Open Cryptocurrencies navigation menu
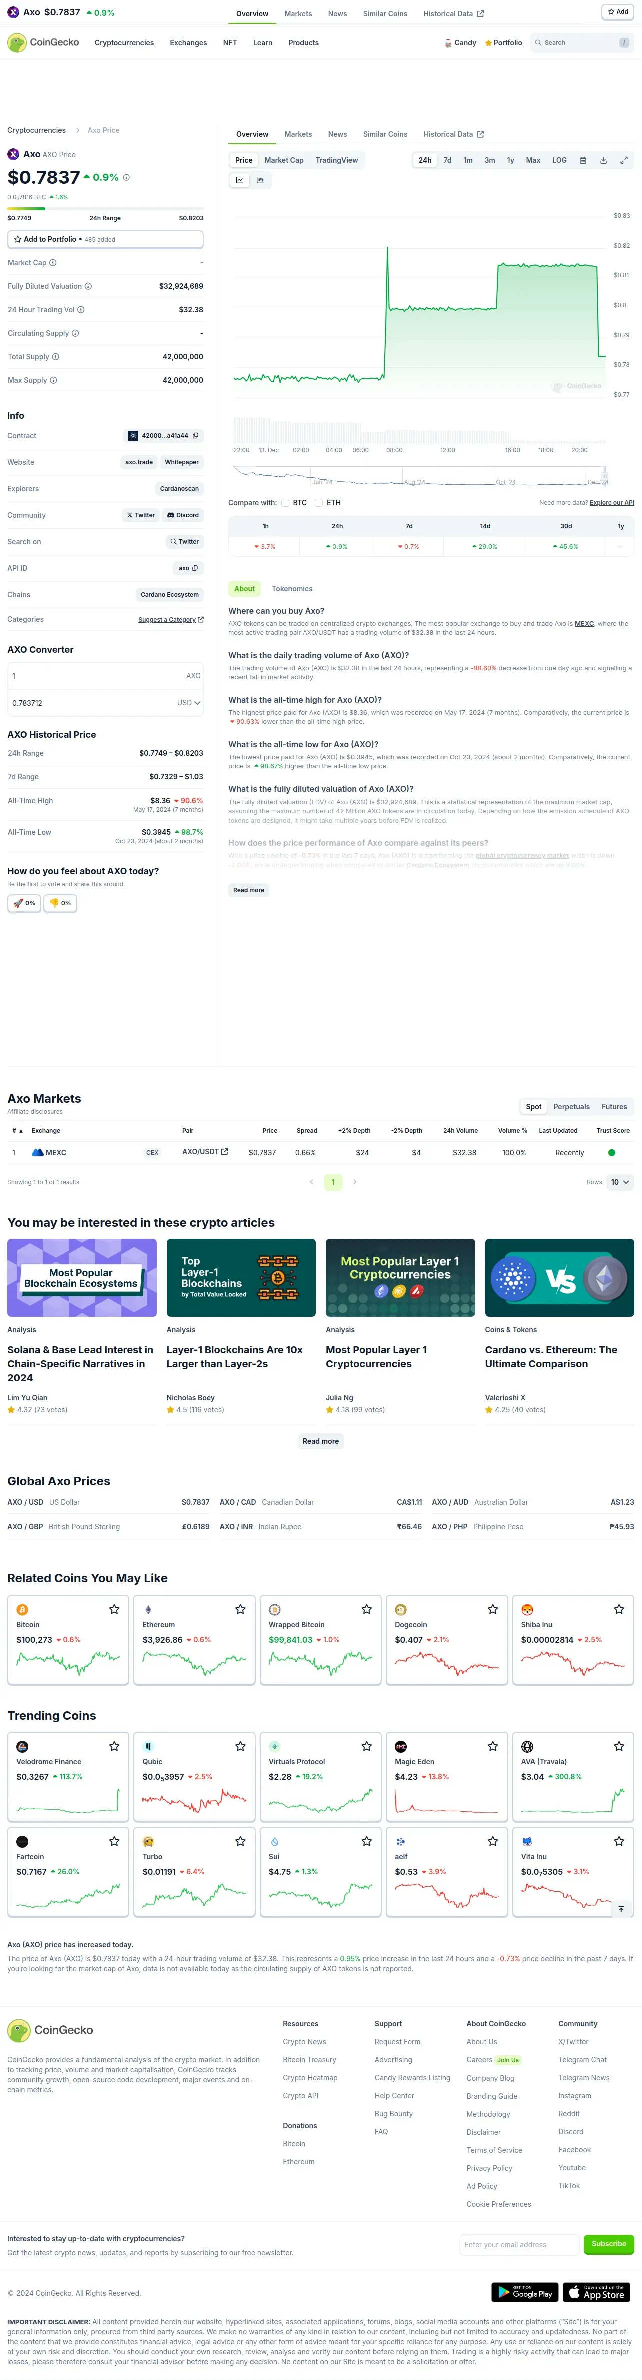This screenshot has width=642, height=2380. (x=124, y=43)
